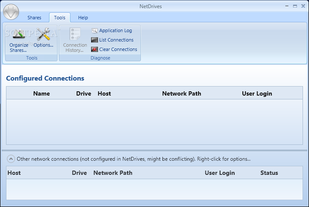Image resolution: width=309 pixels, height=207 pixels.
Task: Select Clear Connections command
Action: (118, 49)
